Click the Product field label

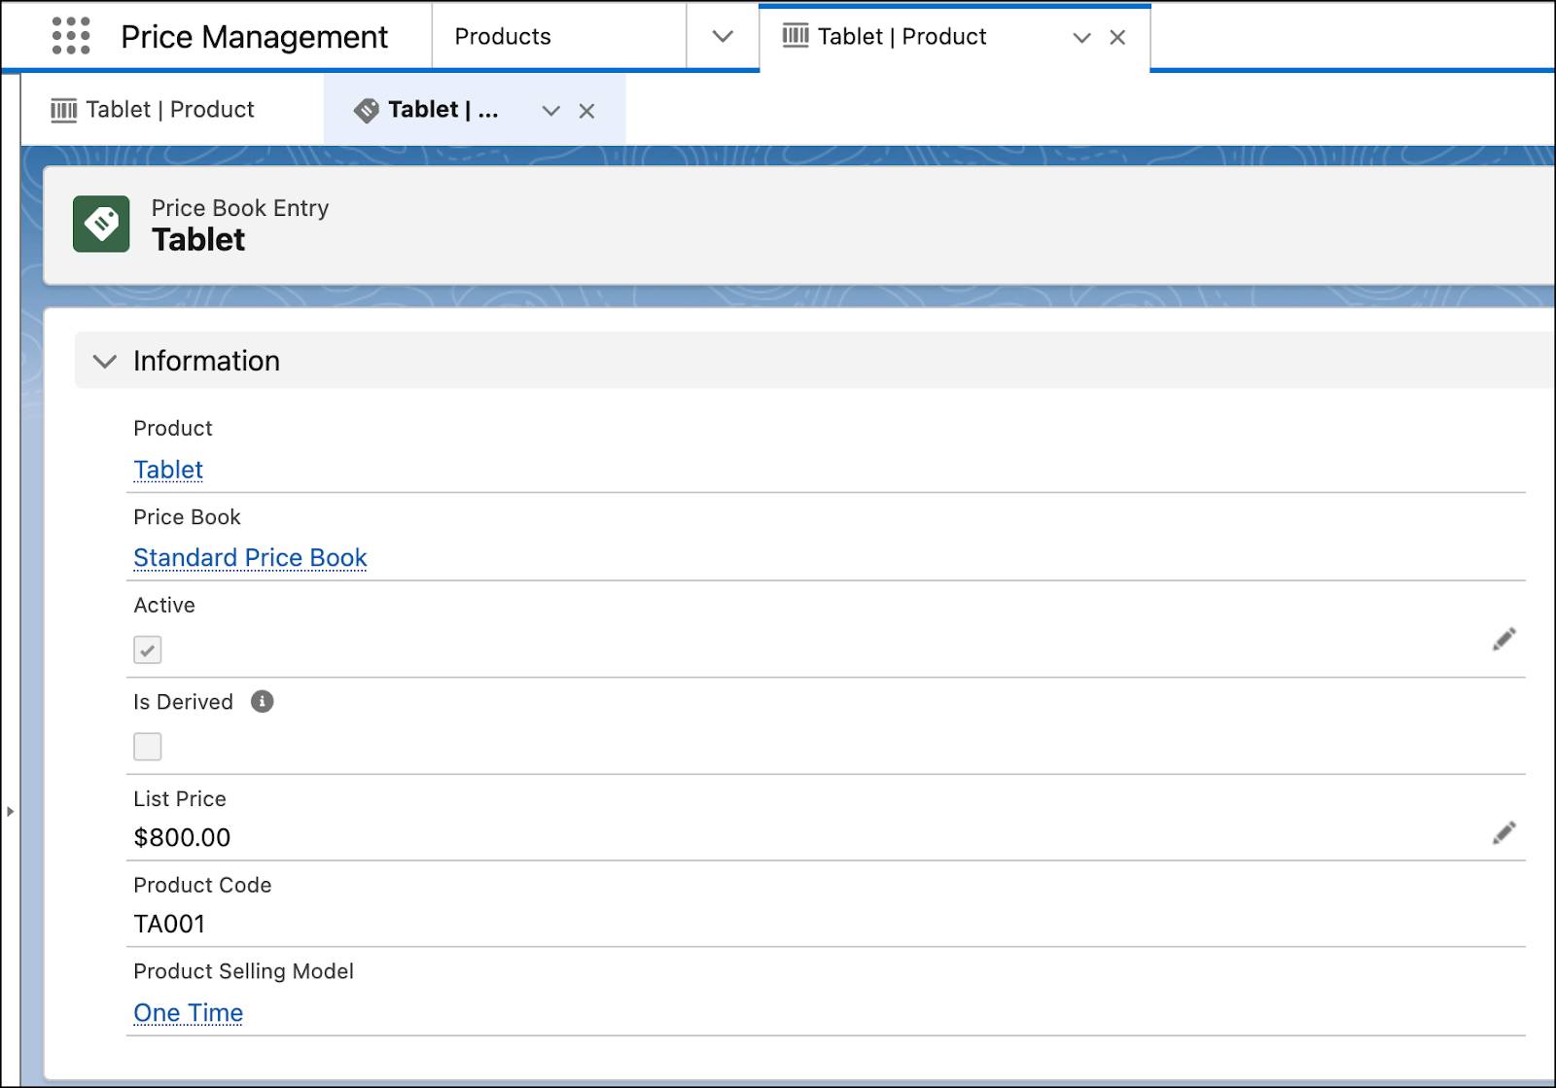click(173, 428)
